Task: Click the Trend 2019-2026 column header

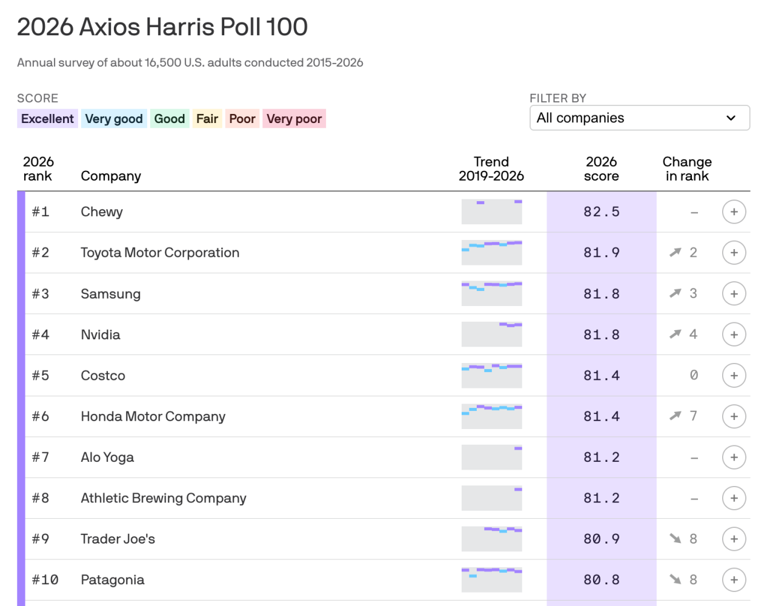Action: coord(491,169)
